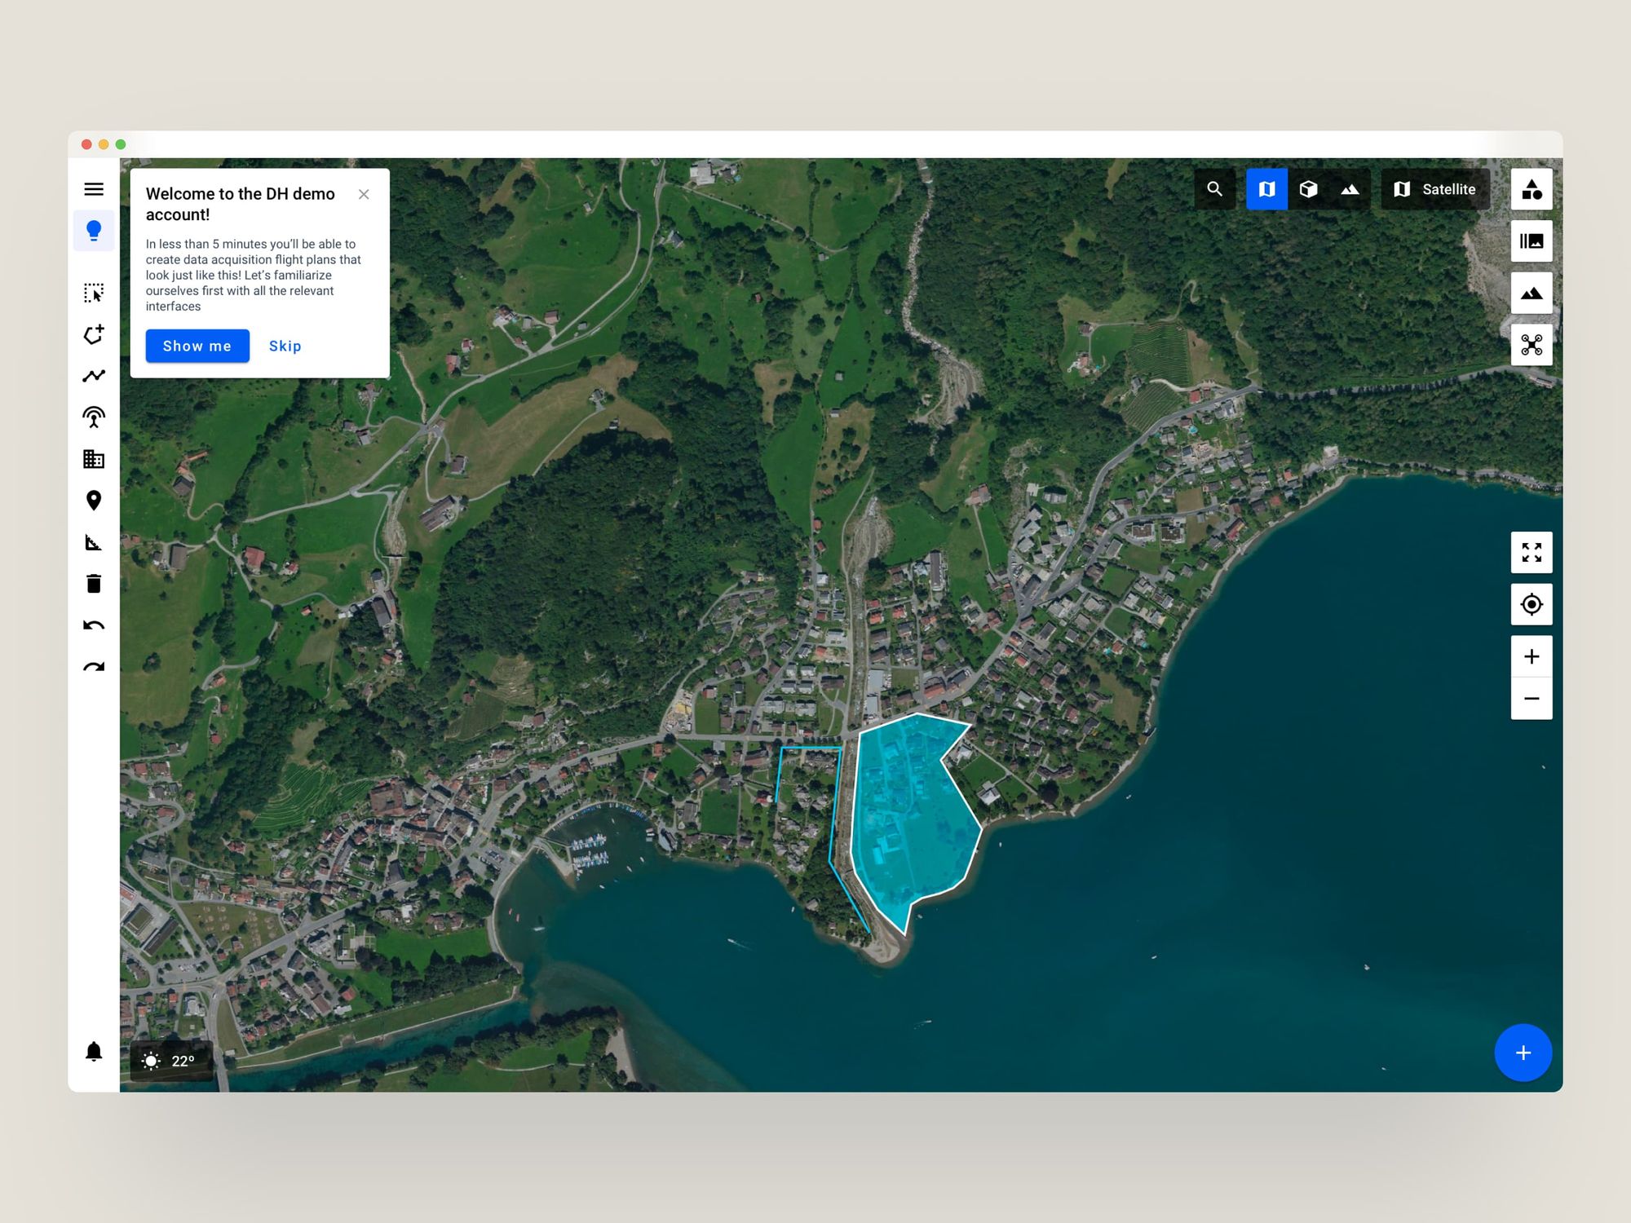Toggle the 2D map view button
The width and height of the screenshot is (1631, 1223).
pos(1266,189)
